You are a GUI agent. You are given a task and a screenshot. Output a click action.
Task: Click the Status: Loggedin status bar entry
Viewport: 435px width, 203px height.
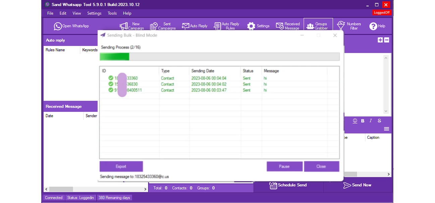click(x=80, y=198)
